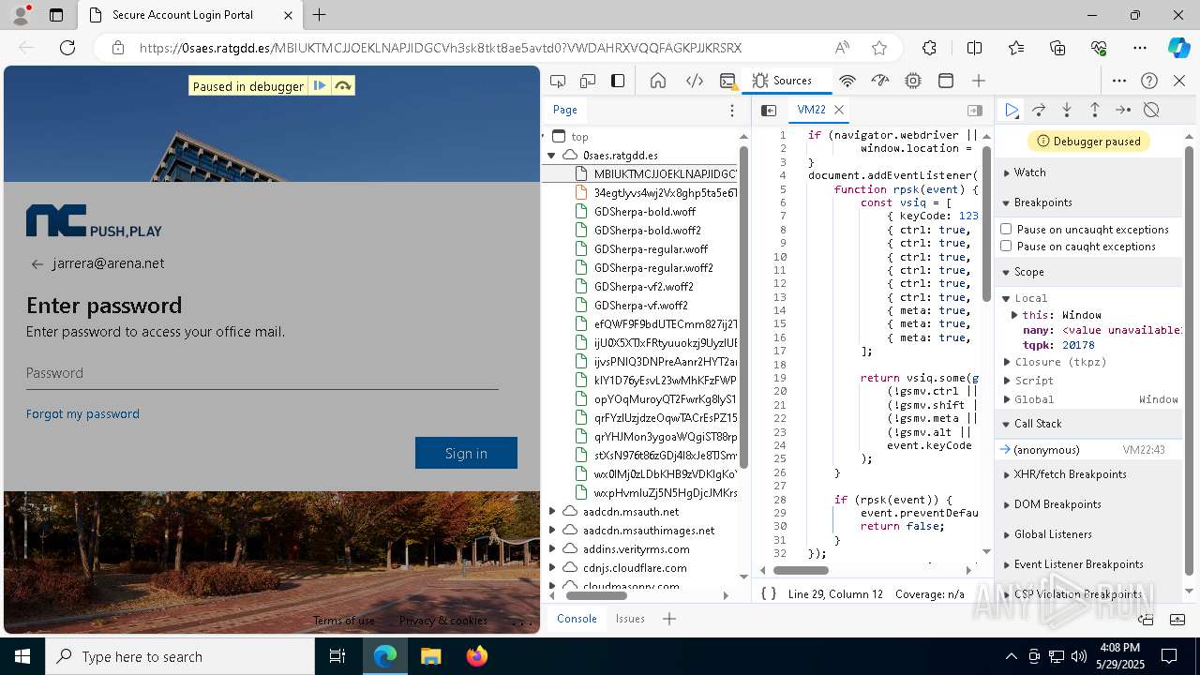Viewport: 1200px width, 675px height.
Task: Open the Issues drawer tab
Action: point(630,619)
